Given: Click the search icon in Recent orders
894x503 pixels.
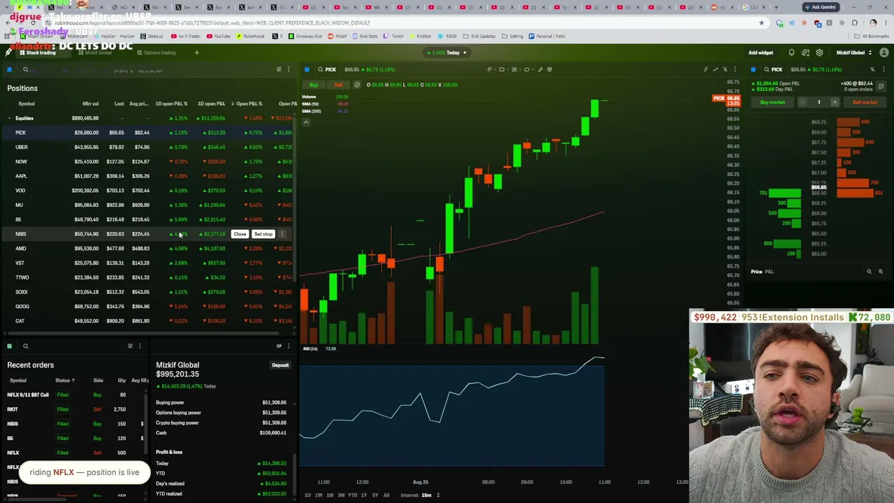Looking at the screenshot, I should (25, 346).
